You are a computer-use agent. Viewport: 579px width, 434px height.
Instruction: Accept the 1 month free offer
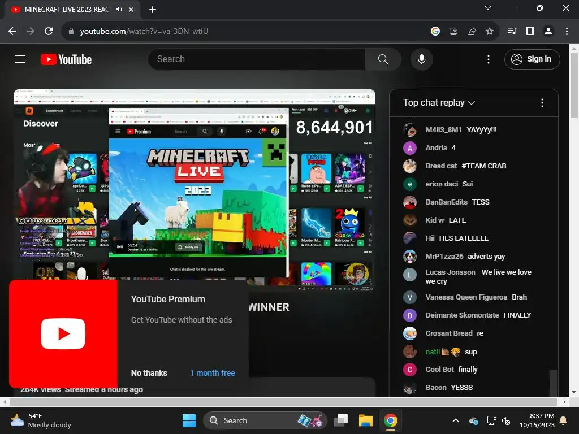coord(213,373)
